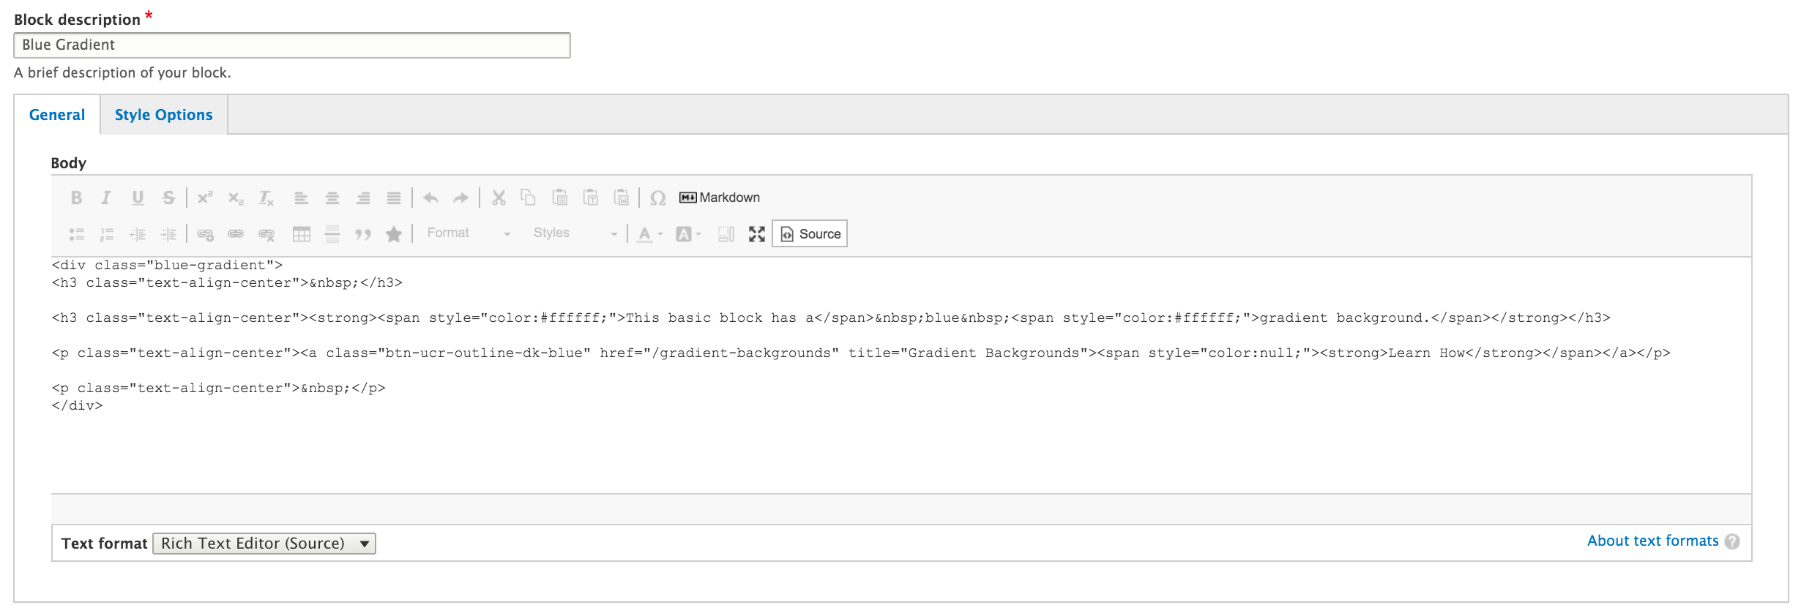Switch to the General tab
Screen dimensions: 1801x616
57,115
